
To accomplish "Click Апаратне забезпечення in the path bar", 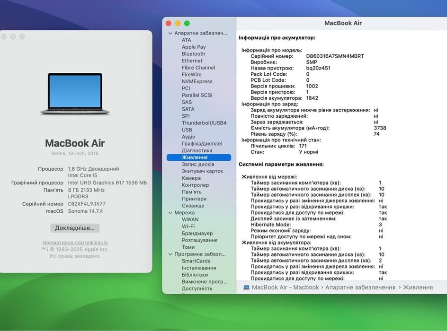I will coord(360,287).
